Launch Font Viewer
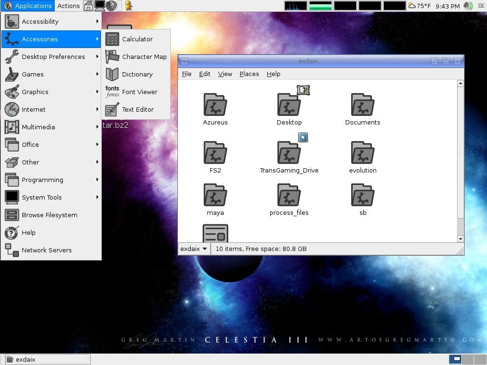Image resolution: width=487 pixels, height=365 pixels. [x=136, y=92]
